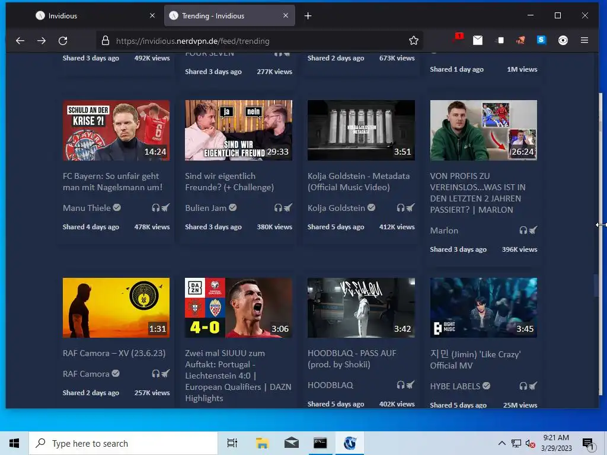Open FC Bayern Nagelsmann video title
The width and height of the screenshot is (607, 455).
(113, 181)
